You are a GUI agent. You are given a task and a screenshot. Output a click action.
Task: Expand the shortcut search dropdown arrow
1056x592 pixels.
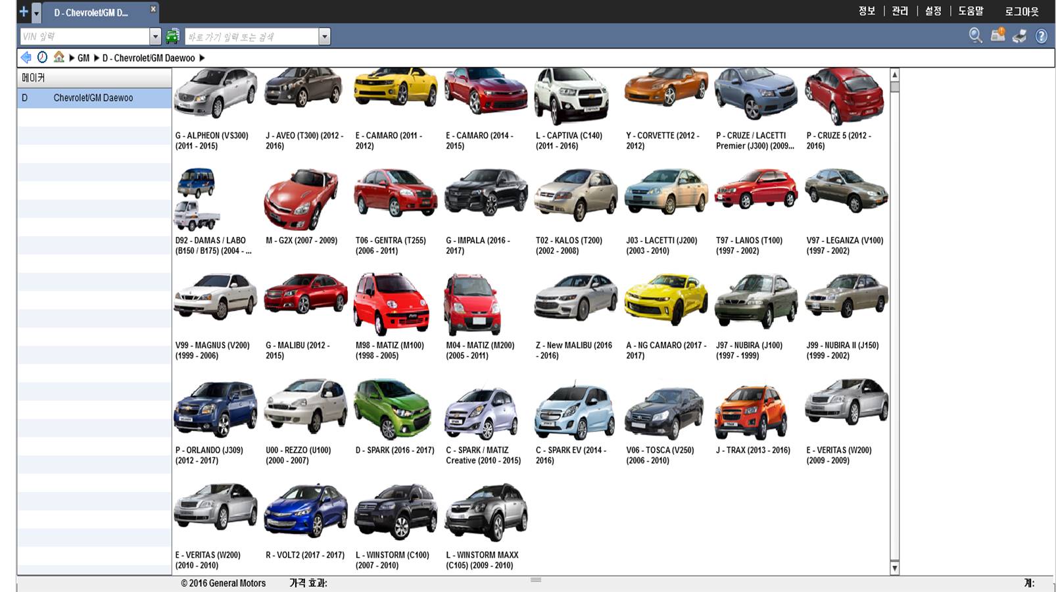point(324,36)
